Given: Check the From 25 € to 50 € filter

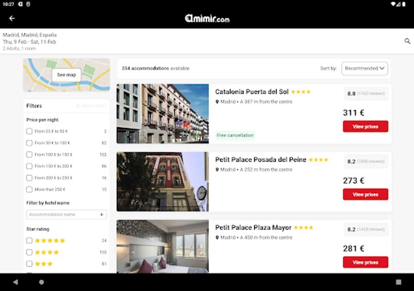Looking at the screenshot, I should [x=29, y=131].
